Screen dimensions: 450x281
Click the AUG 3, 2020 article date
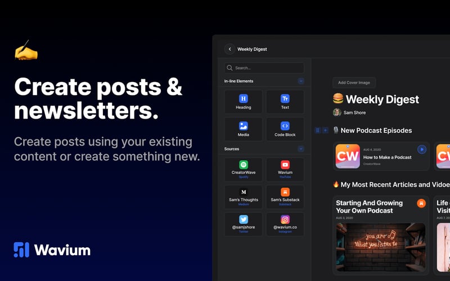tap(344, 218)
